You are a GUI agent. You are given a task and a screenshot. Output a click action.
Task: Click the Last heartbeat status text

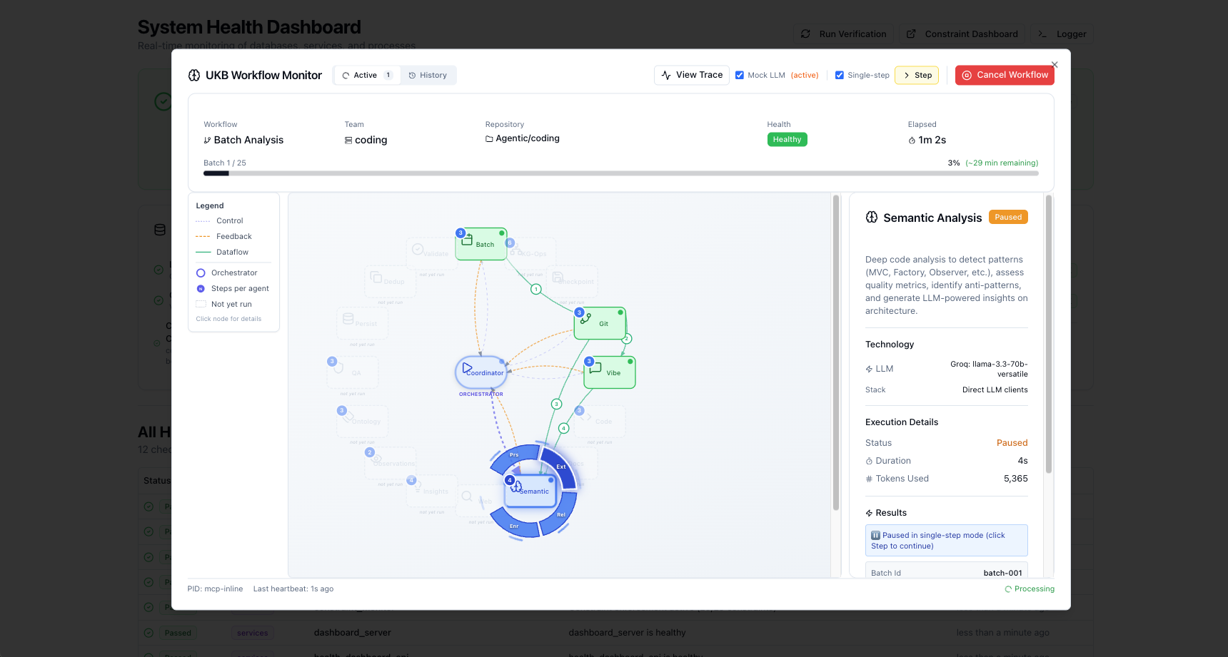coord(293,589)
